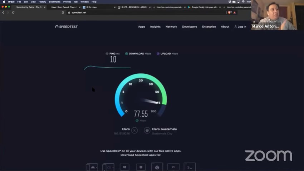Open the View menu
This screenshot has height=171, width=304.
click(x=33, y=2)
